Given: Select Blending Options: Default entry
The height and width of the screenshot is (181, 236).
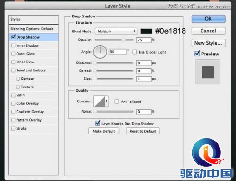Looking at the screenshot, I should (34, 29).
